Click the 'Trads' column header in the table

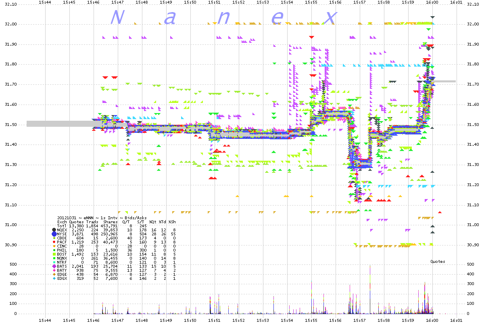click(93, 222)
